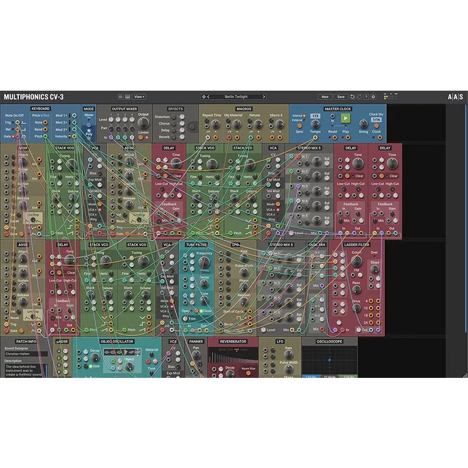Open the help question mark icon
Image resolution: width=468 pixels, height=468 pixels.
click(366, 97)
